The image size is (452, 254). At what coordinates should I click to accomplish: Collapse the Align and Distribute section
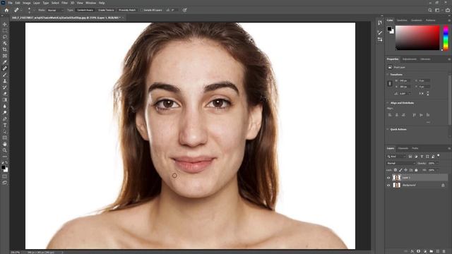pos(388,103)
